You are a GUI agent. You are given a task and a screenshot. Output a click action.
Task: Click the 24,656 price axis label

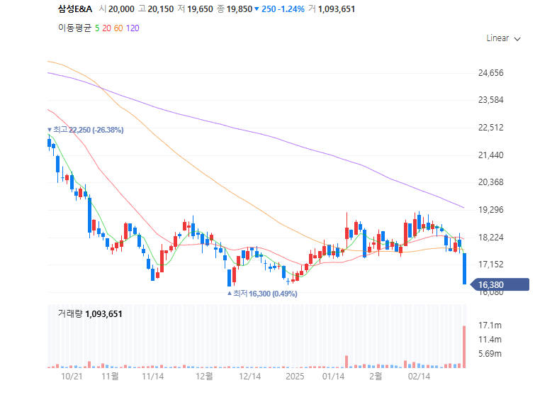490,73
